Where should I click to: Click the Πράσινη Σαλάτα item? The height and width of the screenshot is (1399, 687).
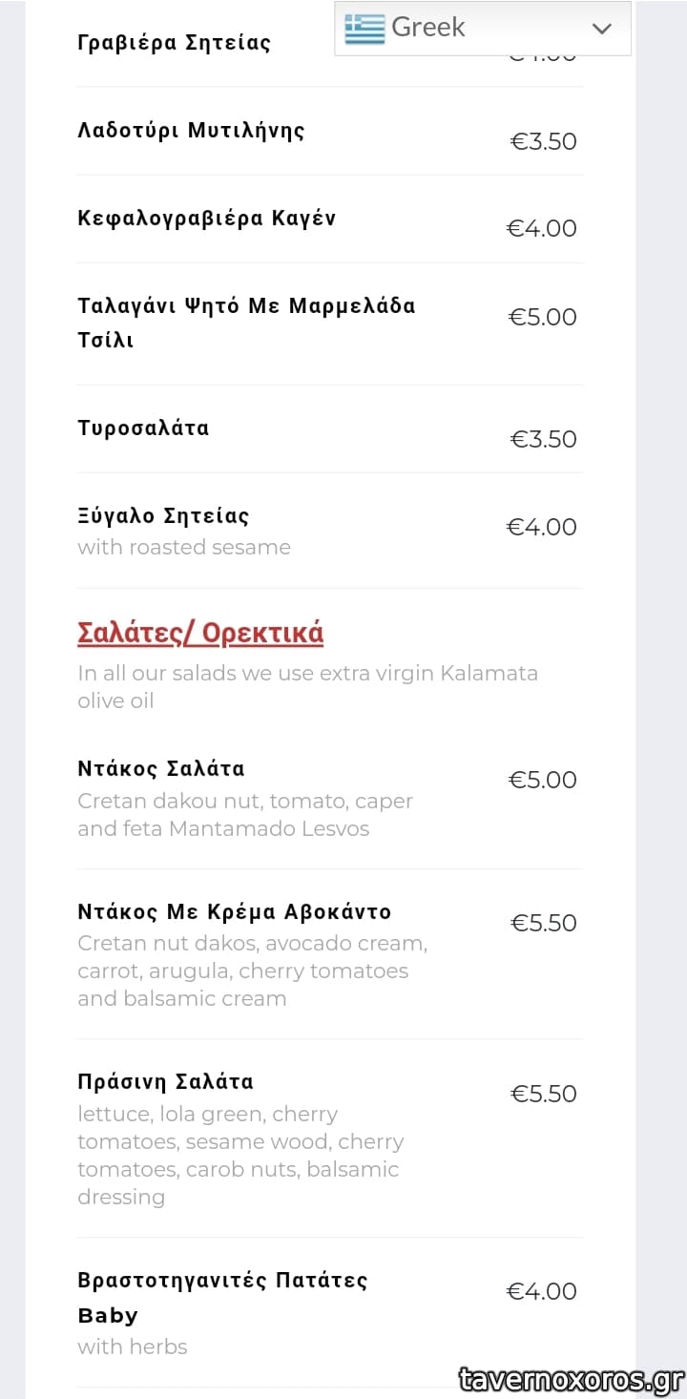[x=165, y=1082]
